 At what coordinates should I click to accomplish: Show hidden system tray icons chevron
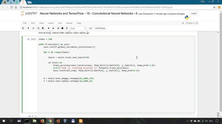187,121
